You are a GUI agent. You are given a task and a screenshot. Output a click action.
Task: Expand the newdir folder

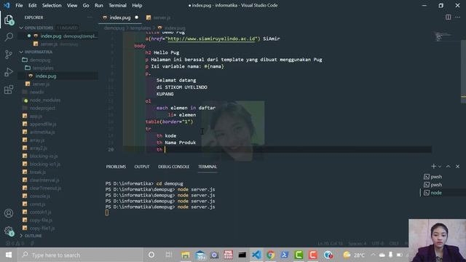coord(36,92)
